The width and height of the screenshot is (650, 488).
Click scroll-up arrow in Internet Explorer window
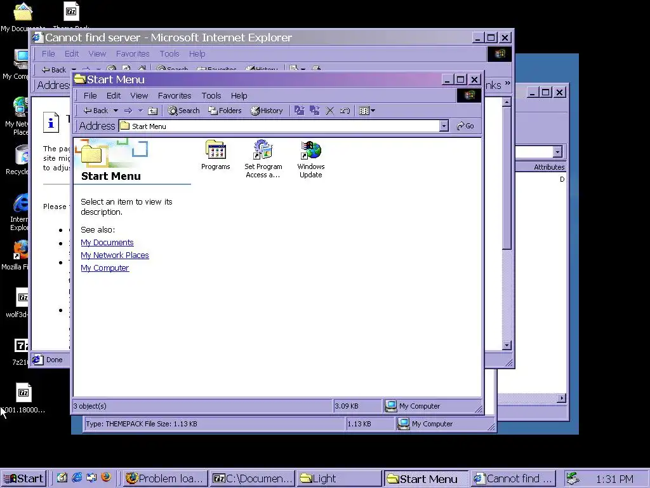click(507, 102)
